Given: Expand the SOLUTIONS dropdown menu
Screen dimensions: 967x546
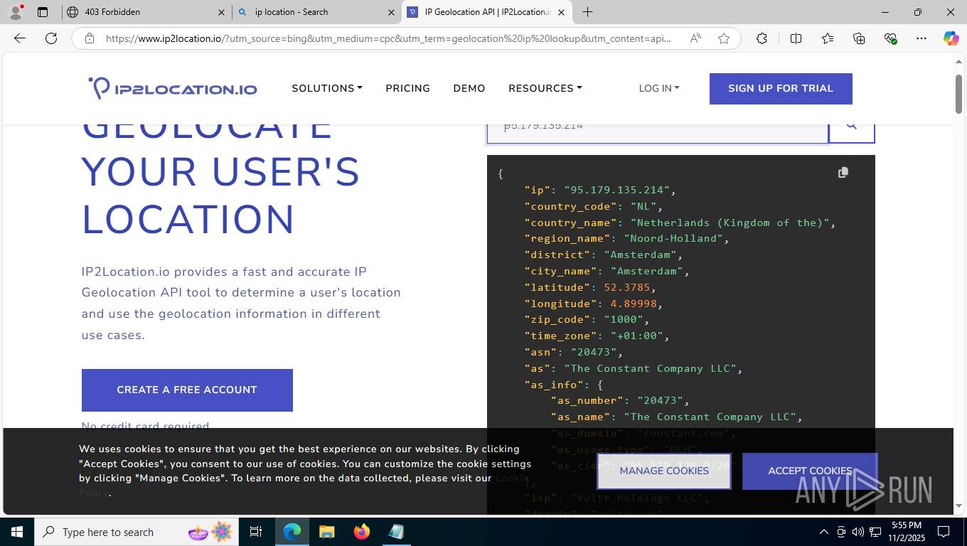Looking at the screenshot, I should [x=327, y=88].
